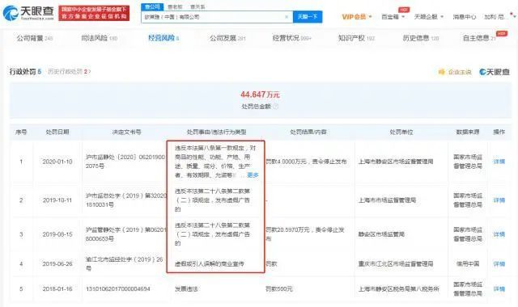Click 更多 to expand row 1 reason
This screenshot has height=307, width=518.
point(253,175)
